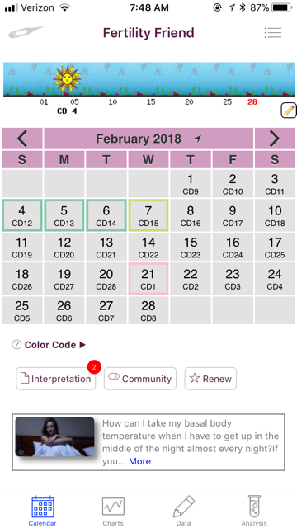Open the Analysis test tube tab
Screen dimensions: 297x528
point(254,511)
